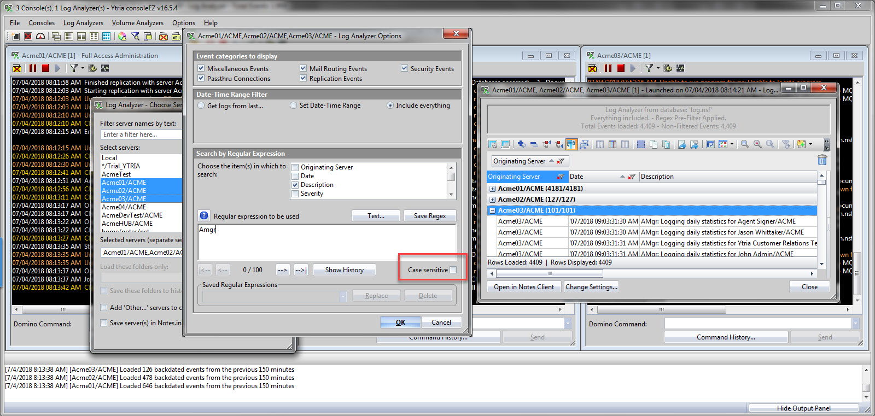Viewport: 875px width, 416px height.
Task: Check Originating Server in search items list
Action: [295, 167]
